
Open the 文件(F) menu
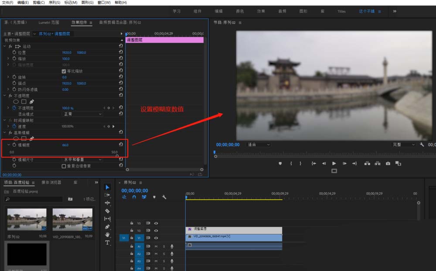coord(8,3)
